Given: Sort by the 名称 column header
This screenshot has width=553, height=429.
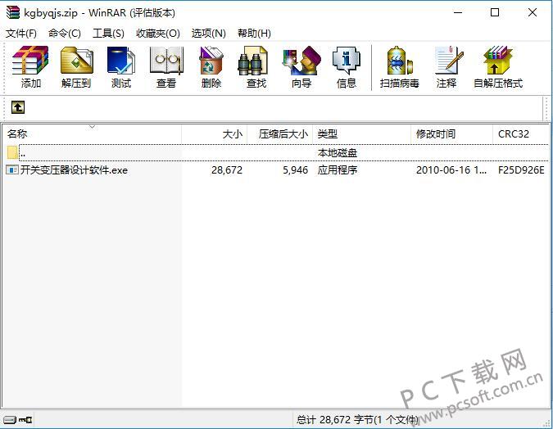Looking at the screenshot, I should pos(92,134).
